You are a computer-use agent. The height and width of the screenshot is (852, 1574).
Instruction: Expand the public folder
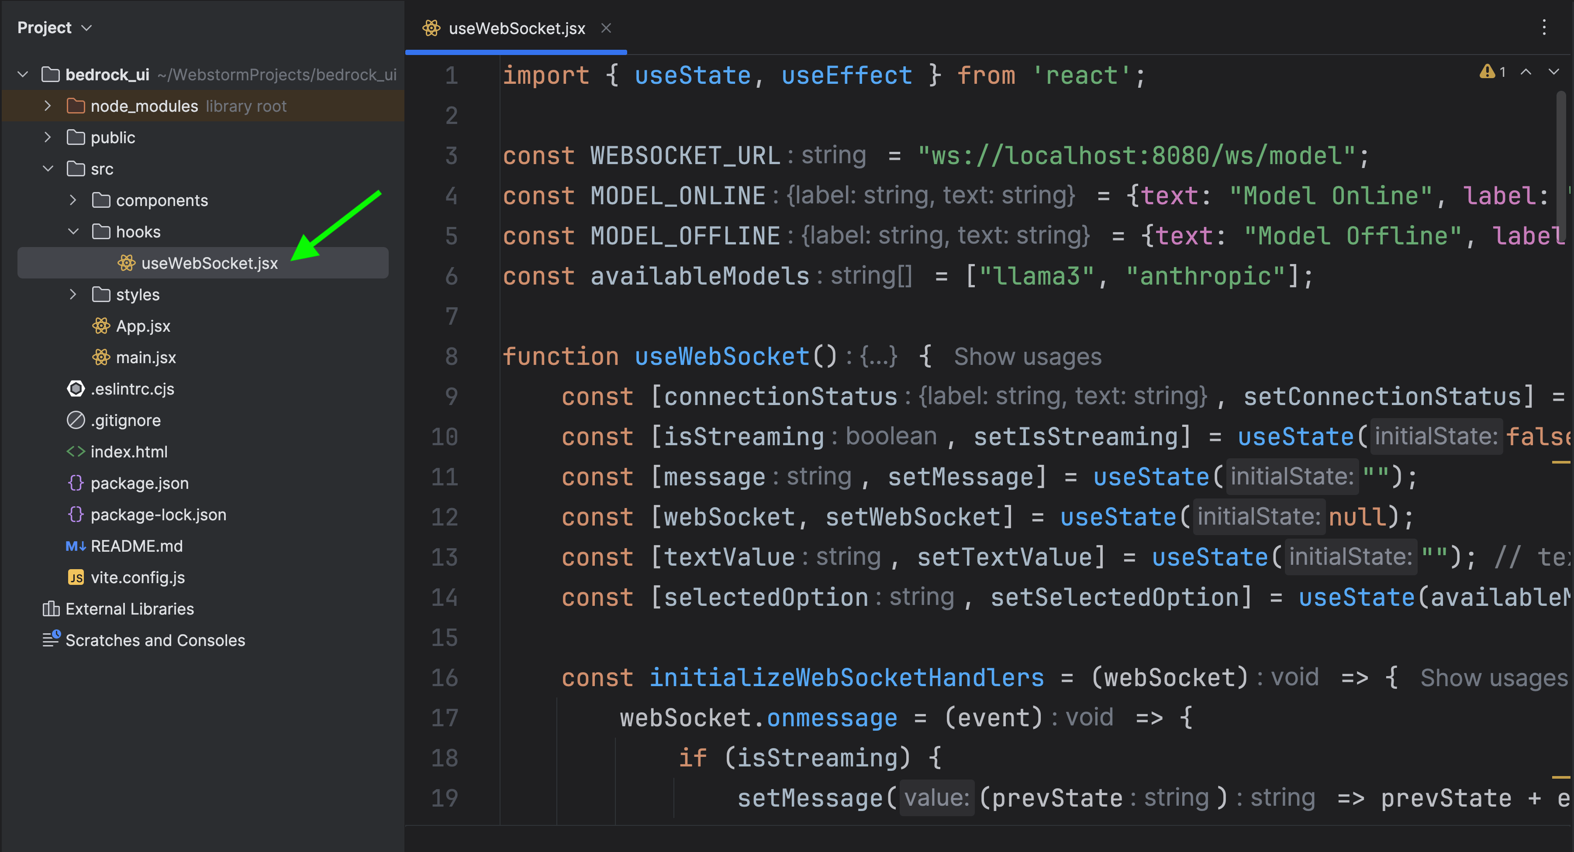pos(48,137)
